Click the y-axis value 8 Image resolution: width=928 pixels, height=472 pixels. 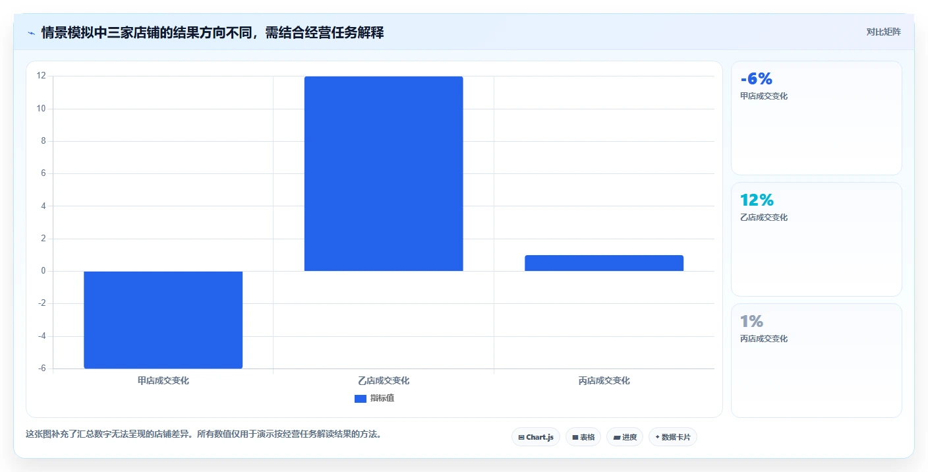click(43, 141)
